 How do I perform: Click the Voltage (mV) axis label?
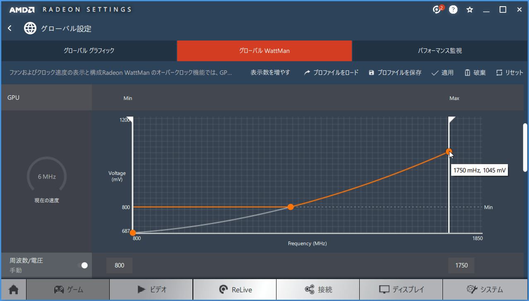(117, 177)
